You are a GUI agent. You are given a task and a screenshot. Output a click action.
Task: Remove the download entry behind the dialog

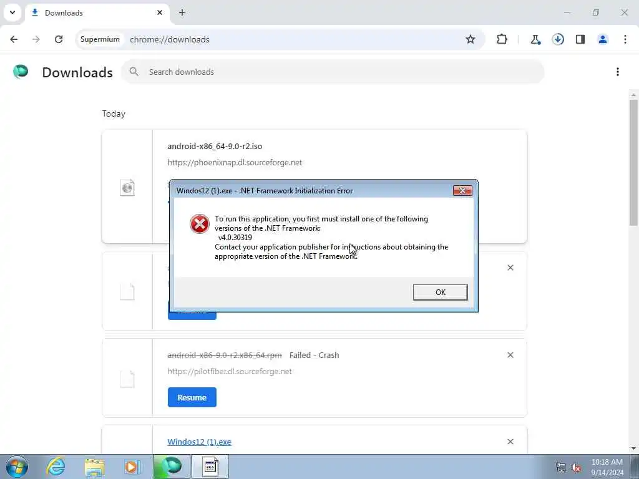click(x=510, y=268)
